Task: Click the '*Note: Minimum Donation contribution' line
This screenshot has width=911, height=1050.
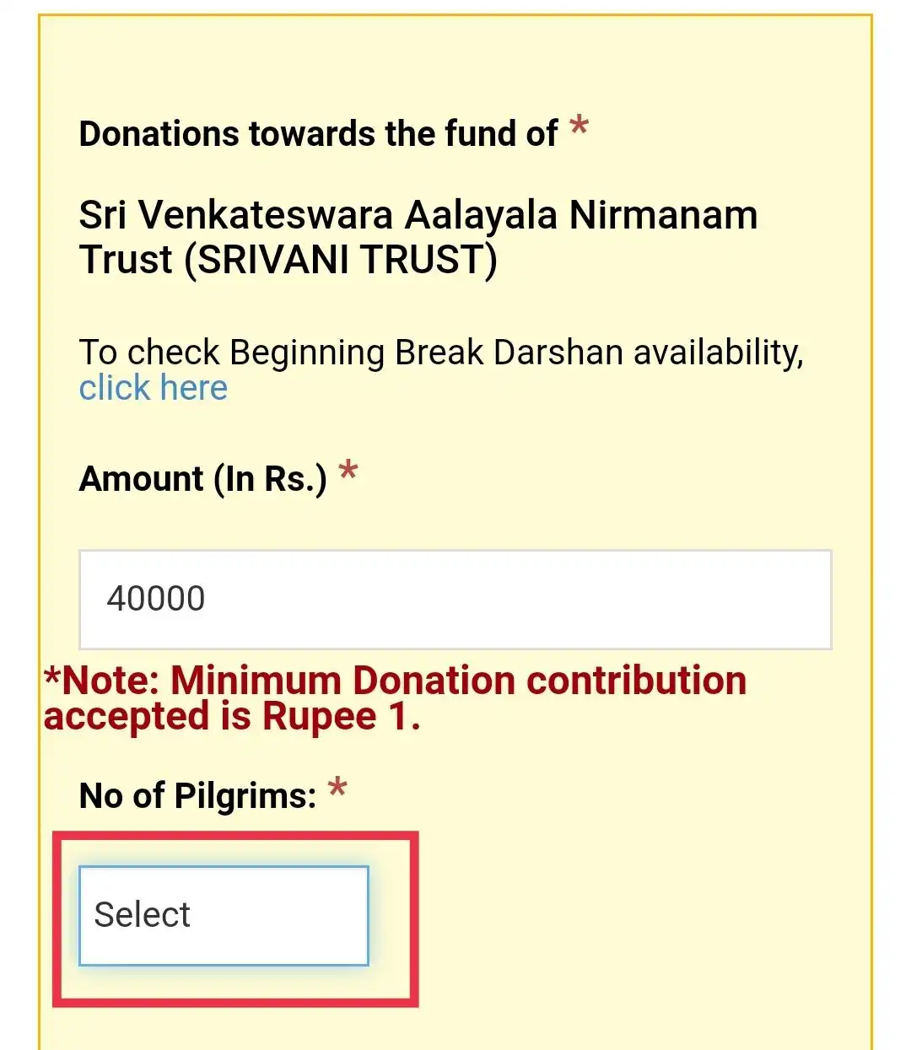Action: point(396,681)
